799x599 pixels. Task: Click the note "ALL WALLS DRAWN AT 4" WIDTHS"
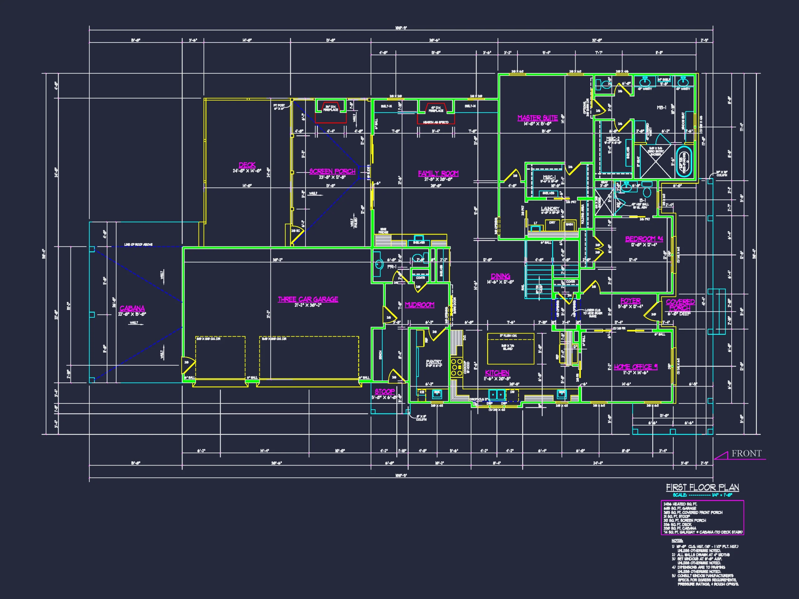pyautogui.click(x=701, y=555)
